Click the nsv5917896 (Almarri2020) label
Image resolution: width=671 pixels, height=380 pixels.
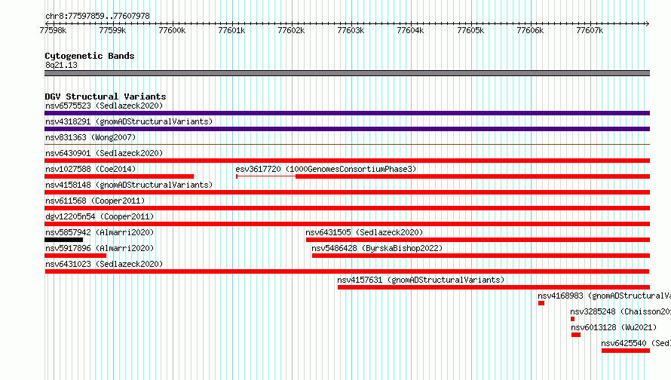pyautogui.click(x=100, y=248)
